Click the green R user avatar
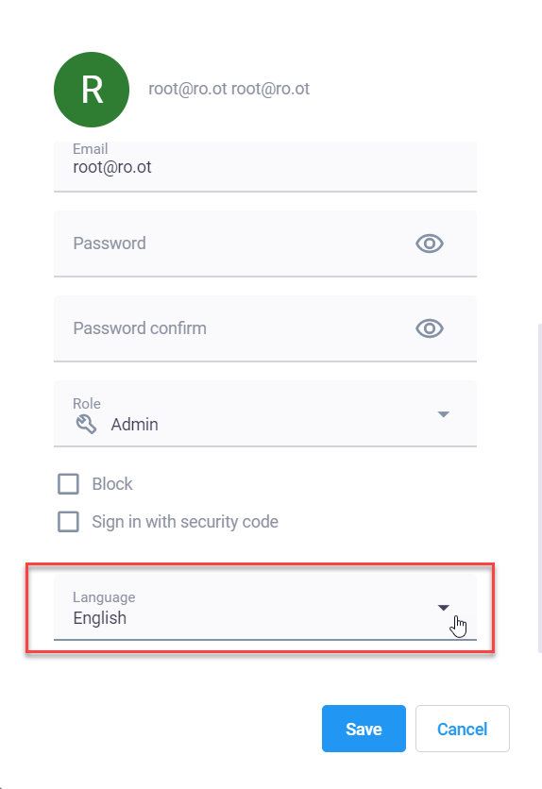Image resolution: width=542 pixels, height=789 pixels. (x=92, y=90)
